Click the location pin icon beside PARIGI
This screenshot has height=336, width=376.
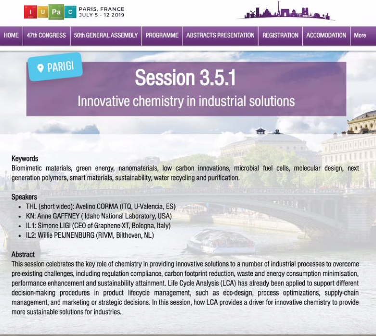[x=40, y=68]
